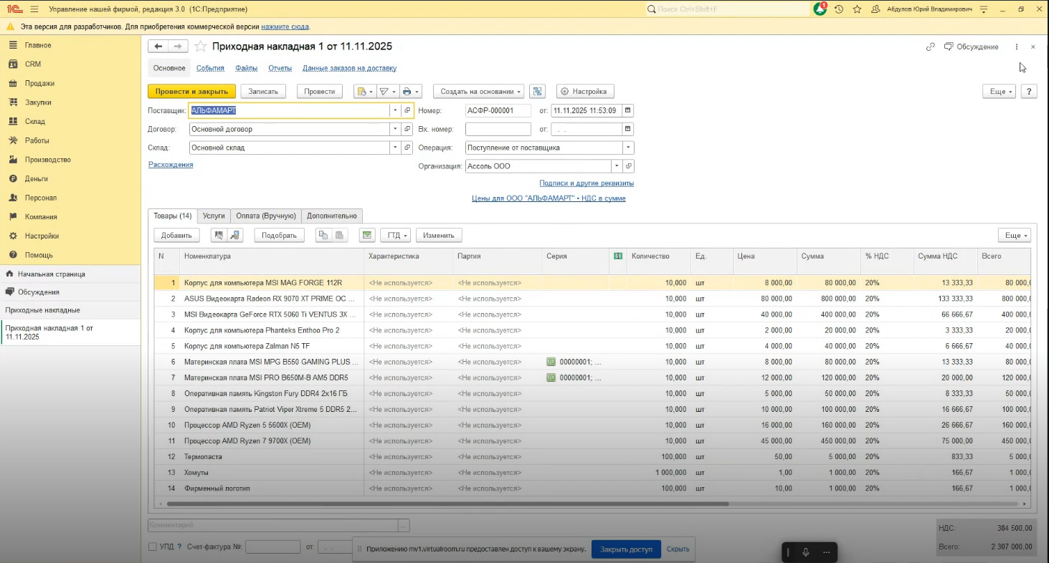Click the Вх. номер input field
1049x563 pixels.
pos(498,130)
